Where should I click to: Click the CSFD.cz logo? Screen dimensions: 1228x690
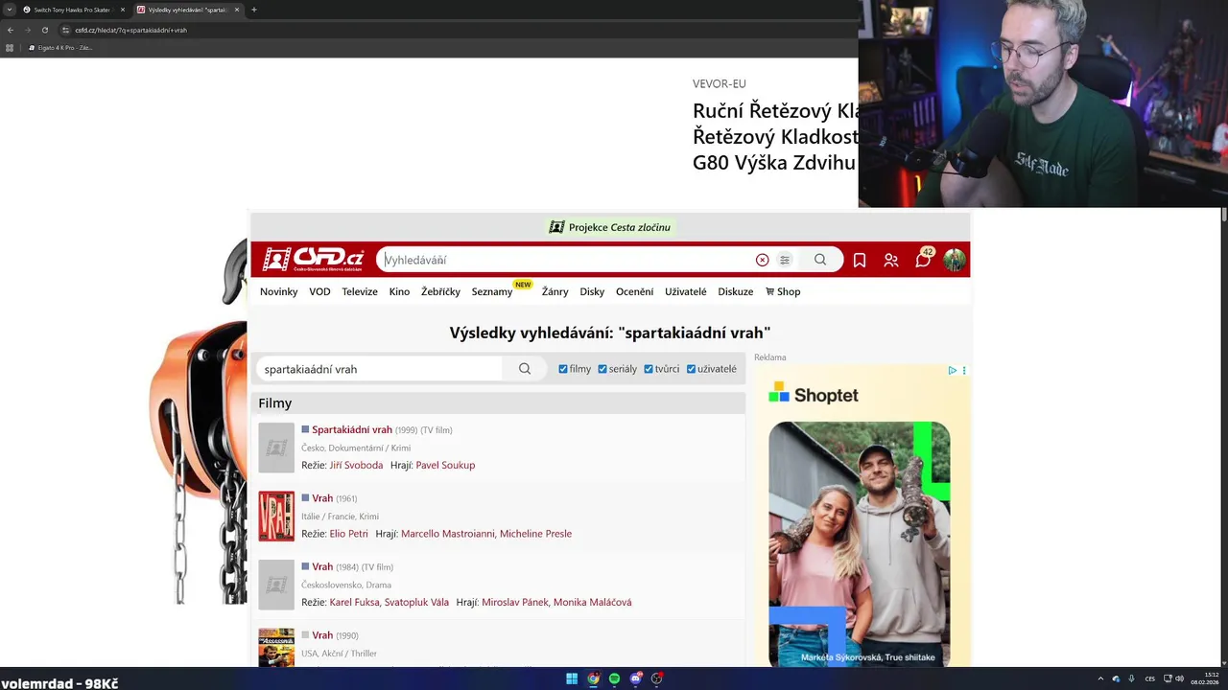coord(314,259)
